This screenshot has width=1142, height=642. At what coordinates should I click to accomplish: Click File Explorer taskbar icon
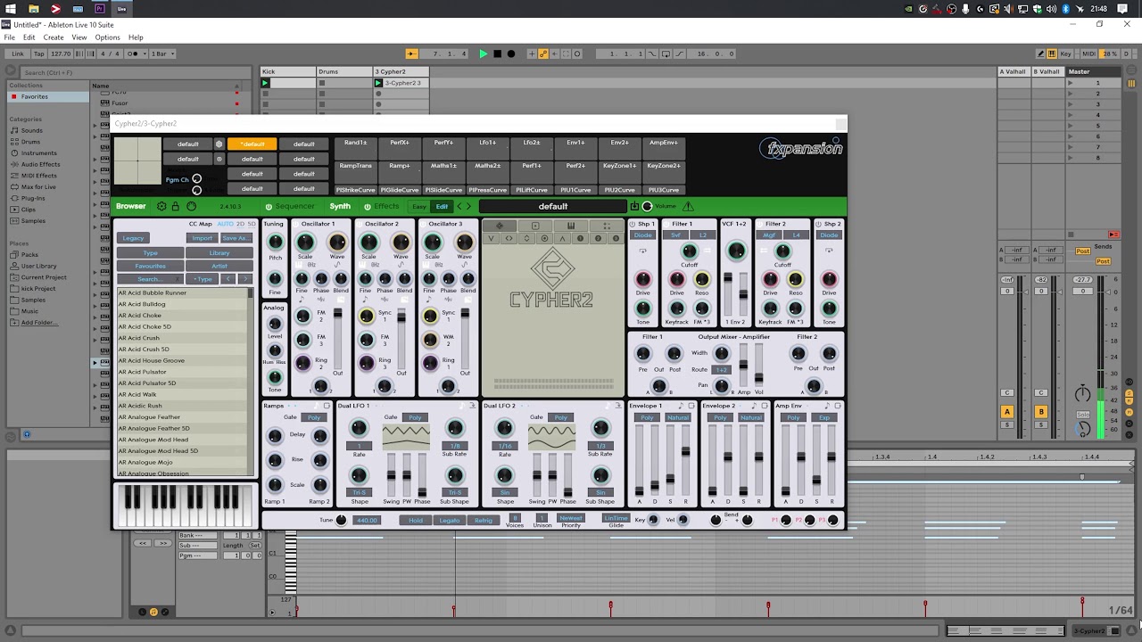(33, 9)
